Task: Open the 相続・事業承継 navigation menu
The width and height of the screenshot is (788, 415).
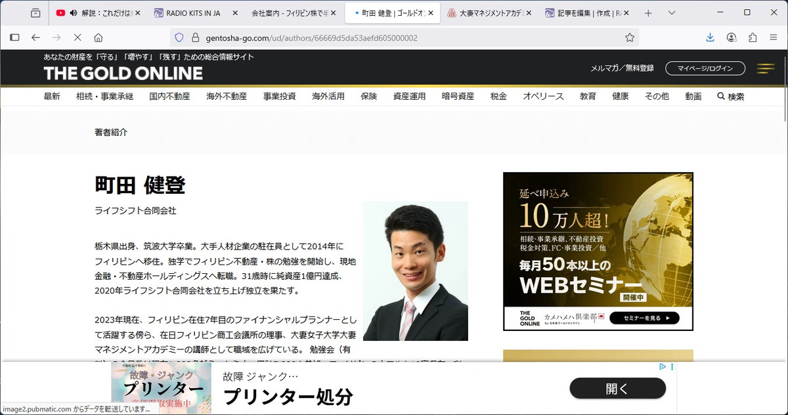Action: pyautogui.click(x=104, y=97)
